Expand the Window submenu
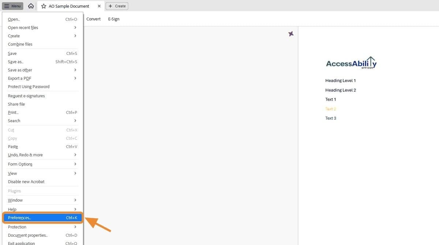This screenshot has height=245, width=439. pos(15,200)
